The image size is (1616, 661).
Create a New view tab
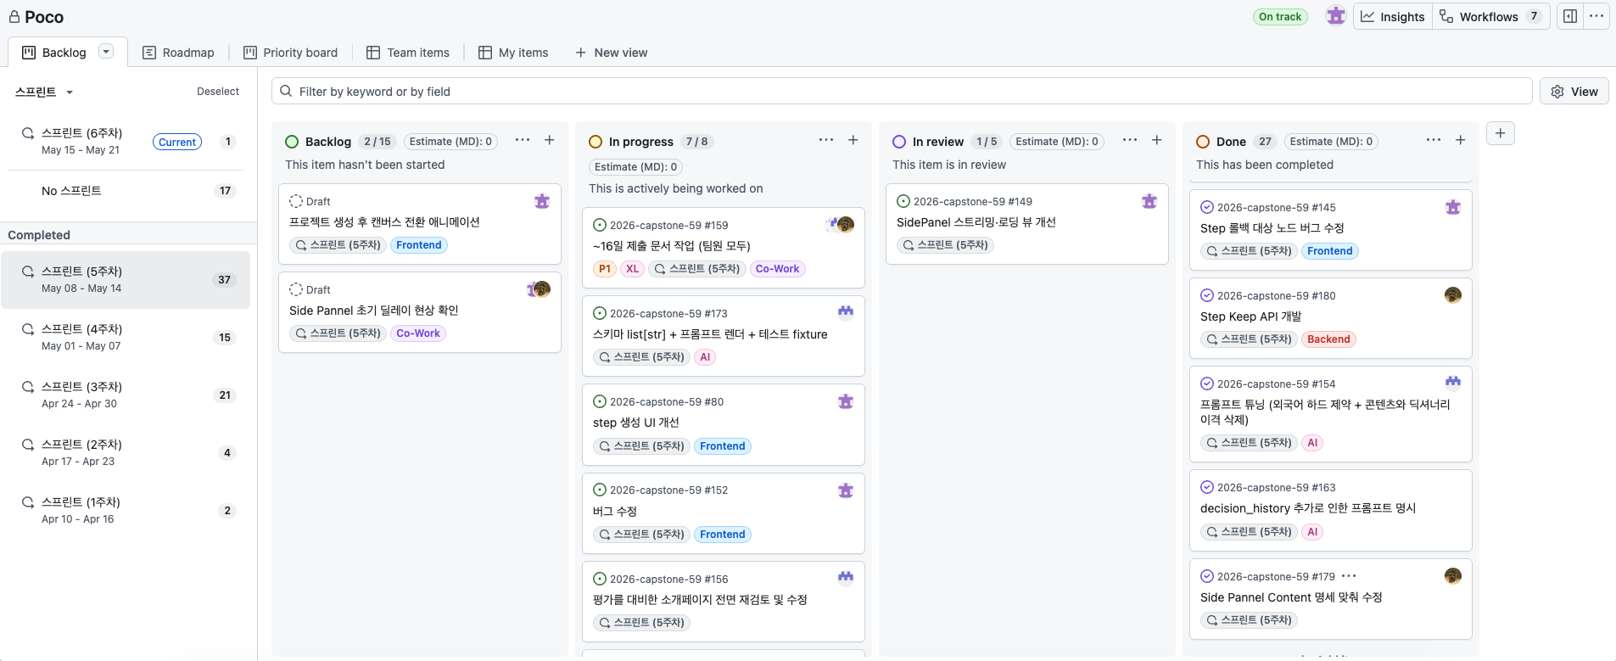tap(612, 53)
